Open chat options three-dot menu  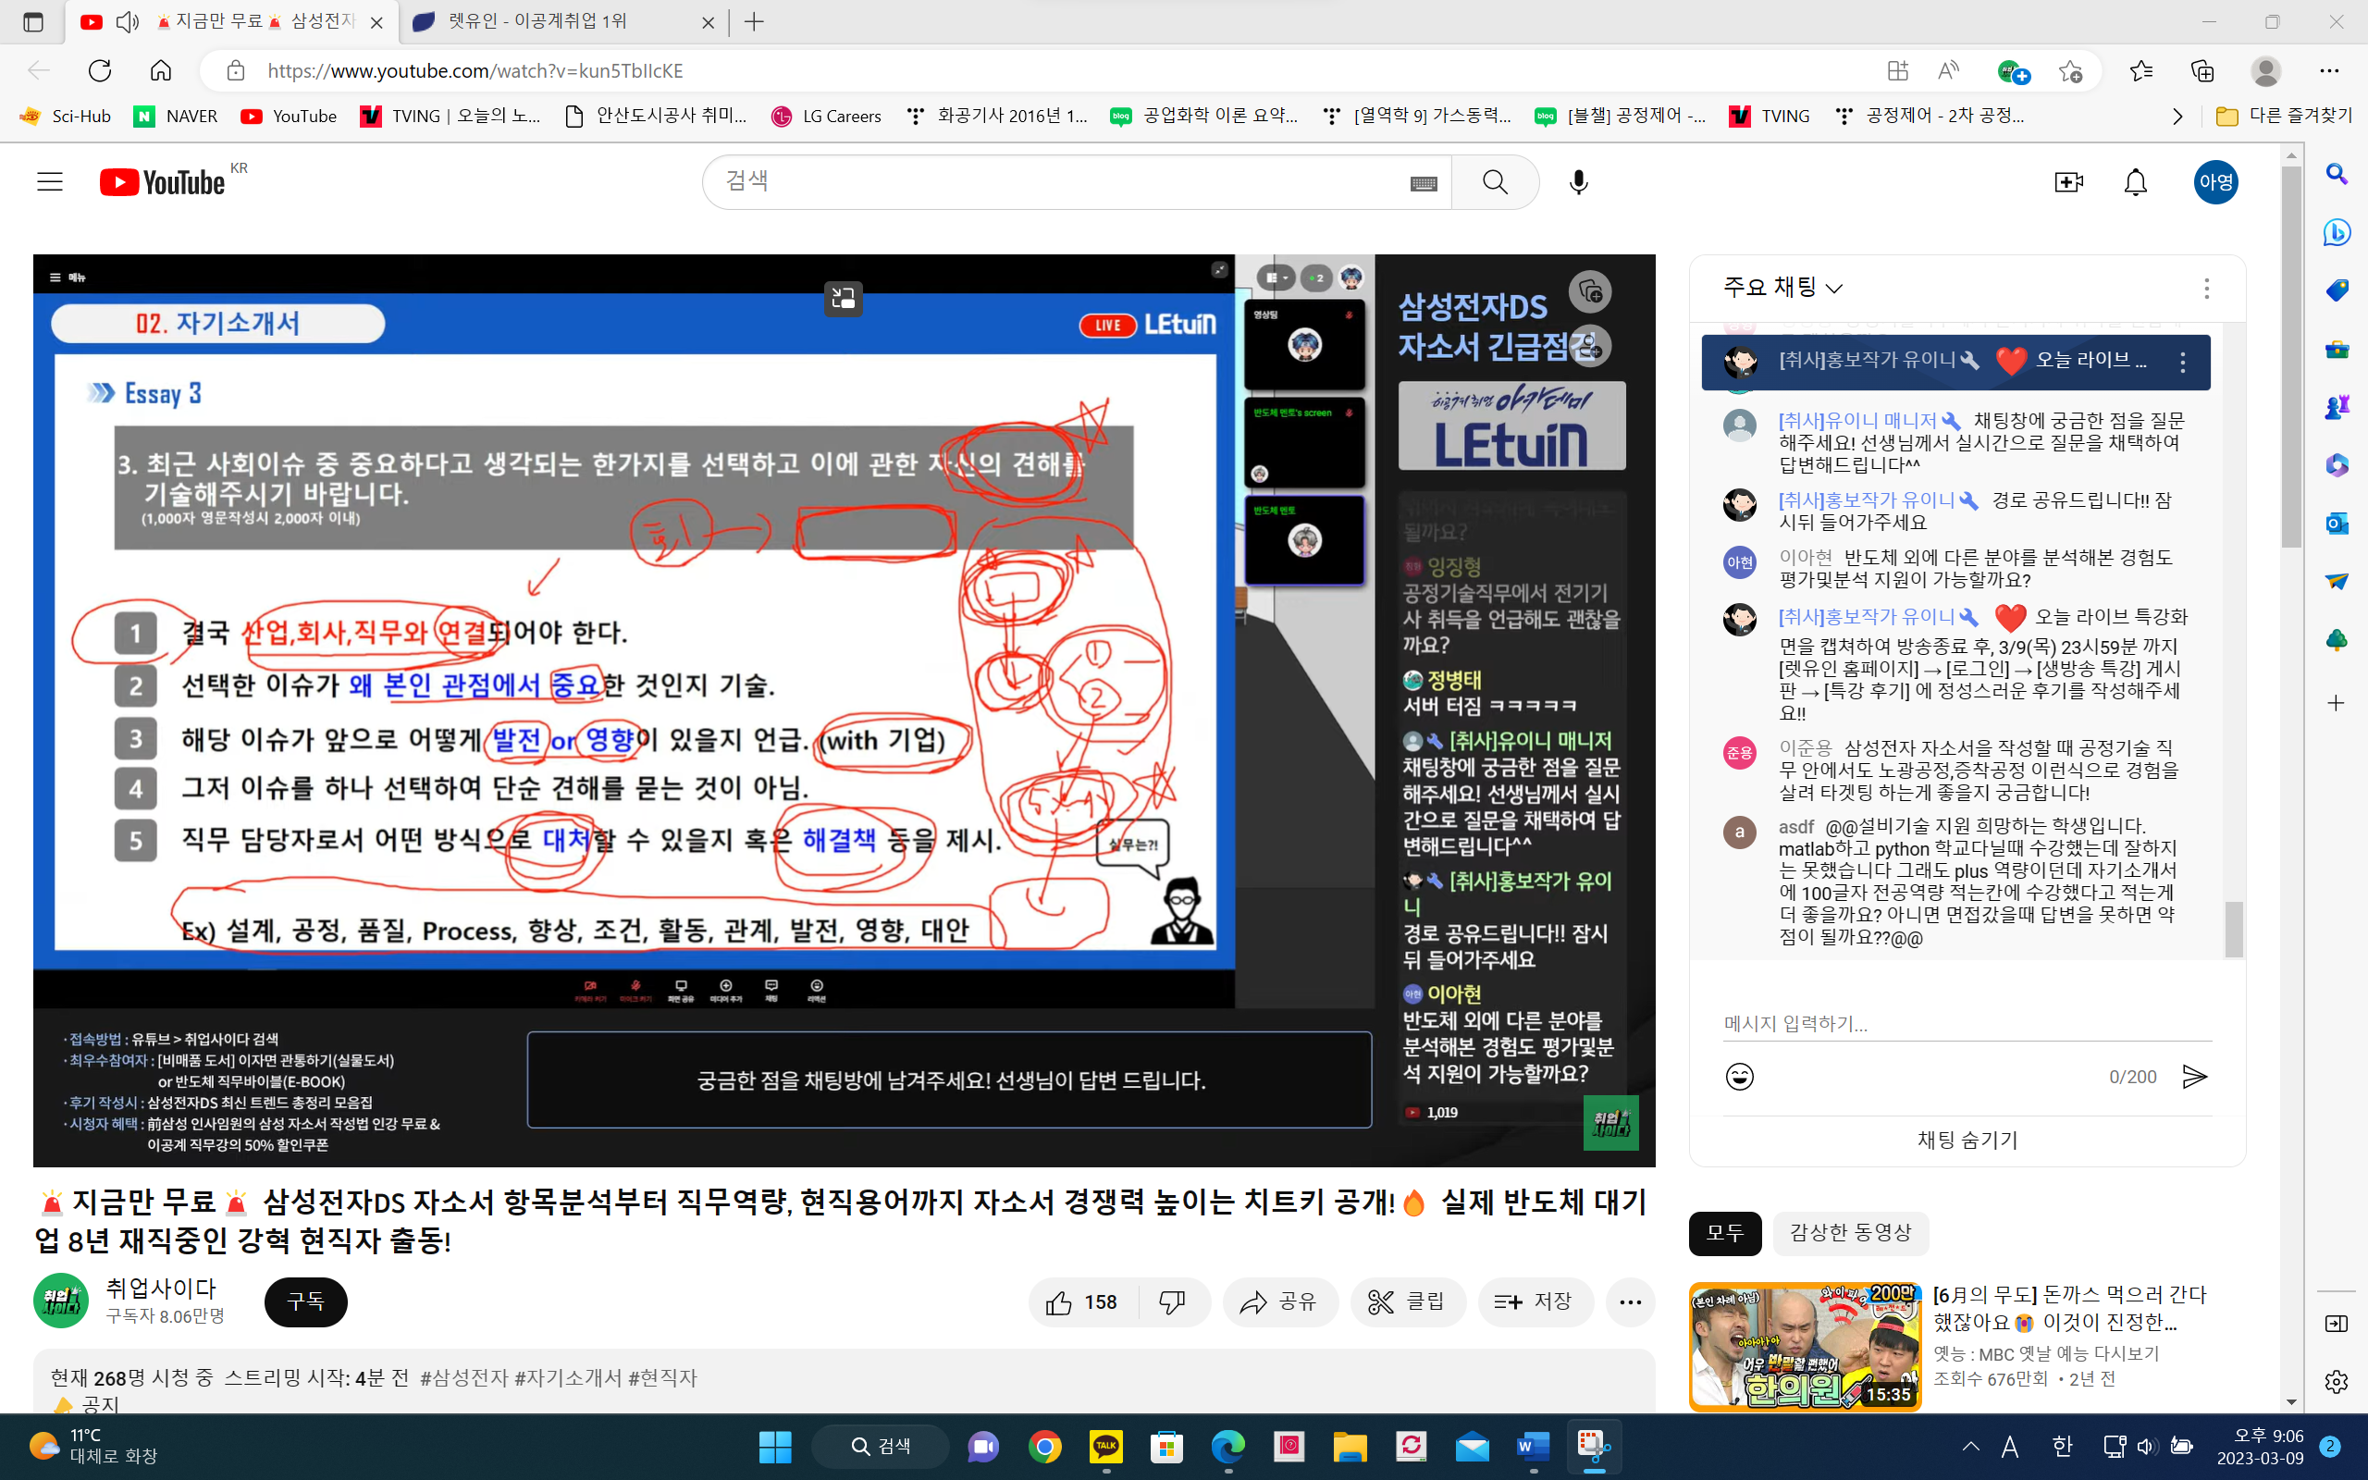point(2205,288)
